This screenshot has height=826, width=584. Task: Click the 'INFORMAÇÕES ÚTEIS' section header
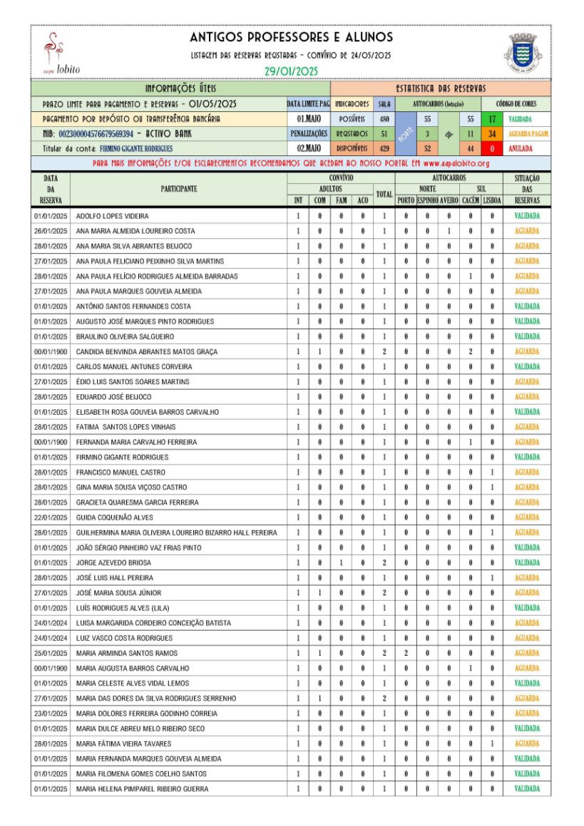pyautogui.click(x=180, y=88)
